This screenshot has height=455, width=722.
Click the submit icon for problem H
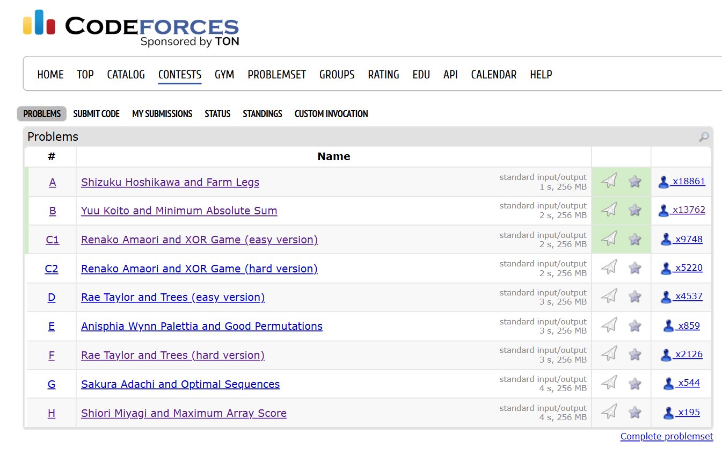click(609, 412)
